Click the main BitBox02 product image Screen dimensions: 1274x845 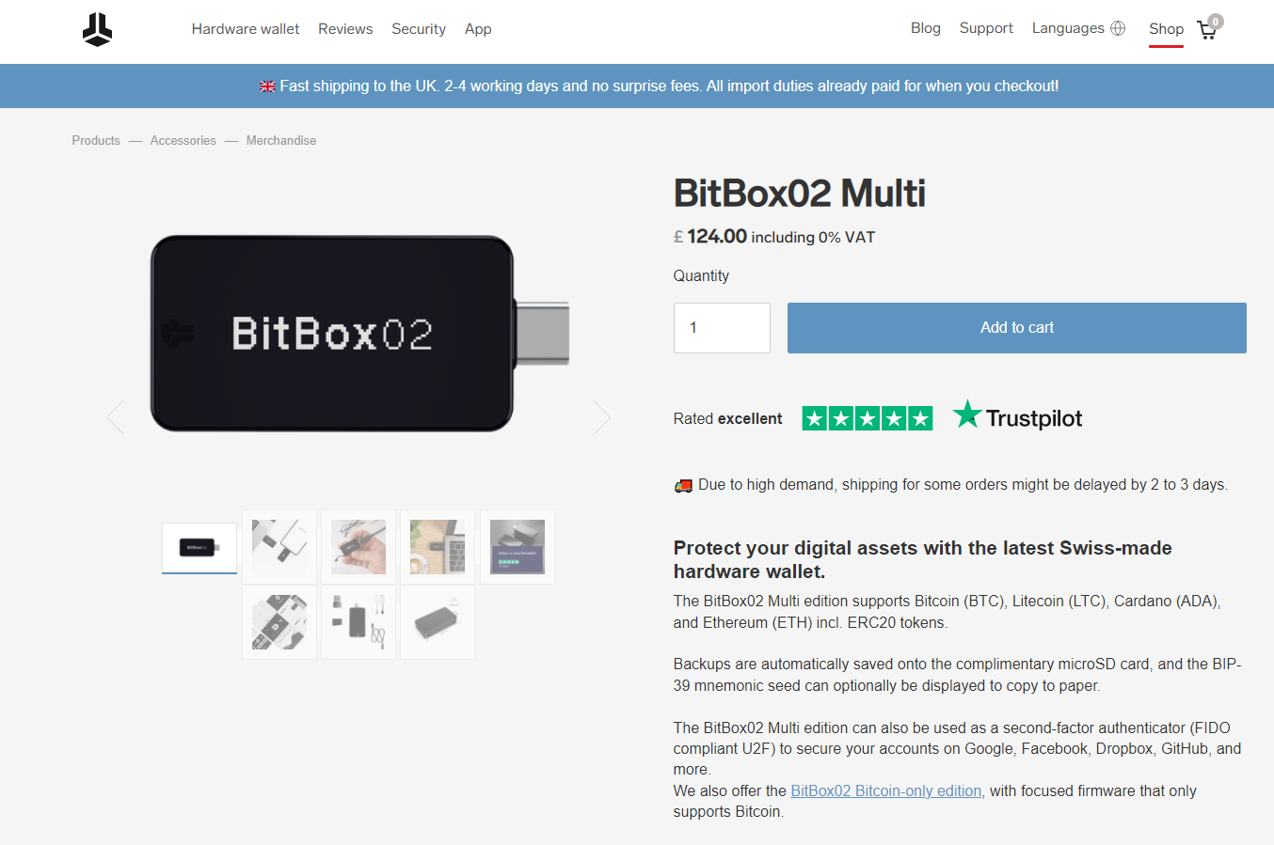pyautogui.click(x=359, y=334)
